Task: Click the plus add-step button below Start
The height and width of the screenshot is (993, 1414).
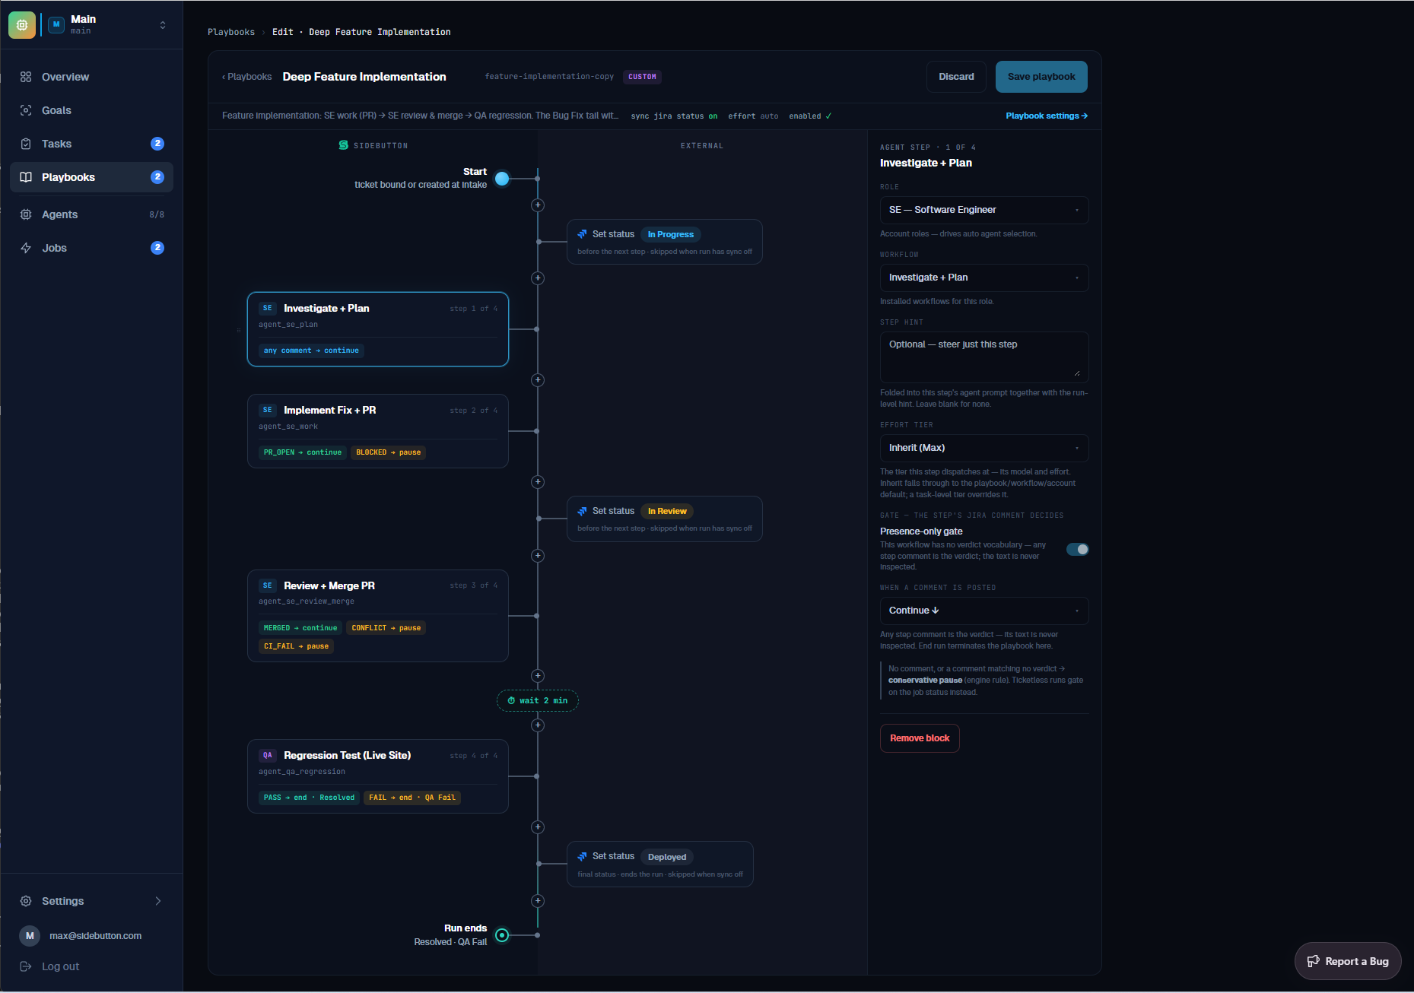Action: 538,205
